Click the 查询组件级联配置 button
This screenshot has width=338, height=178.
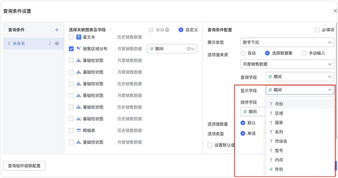pyautogui.click(x=24, y=166)
